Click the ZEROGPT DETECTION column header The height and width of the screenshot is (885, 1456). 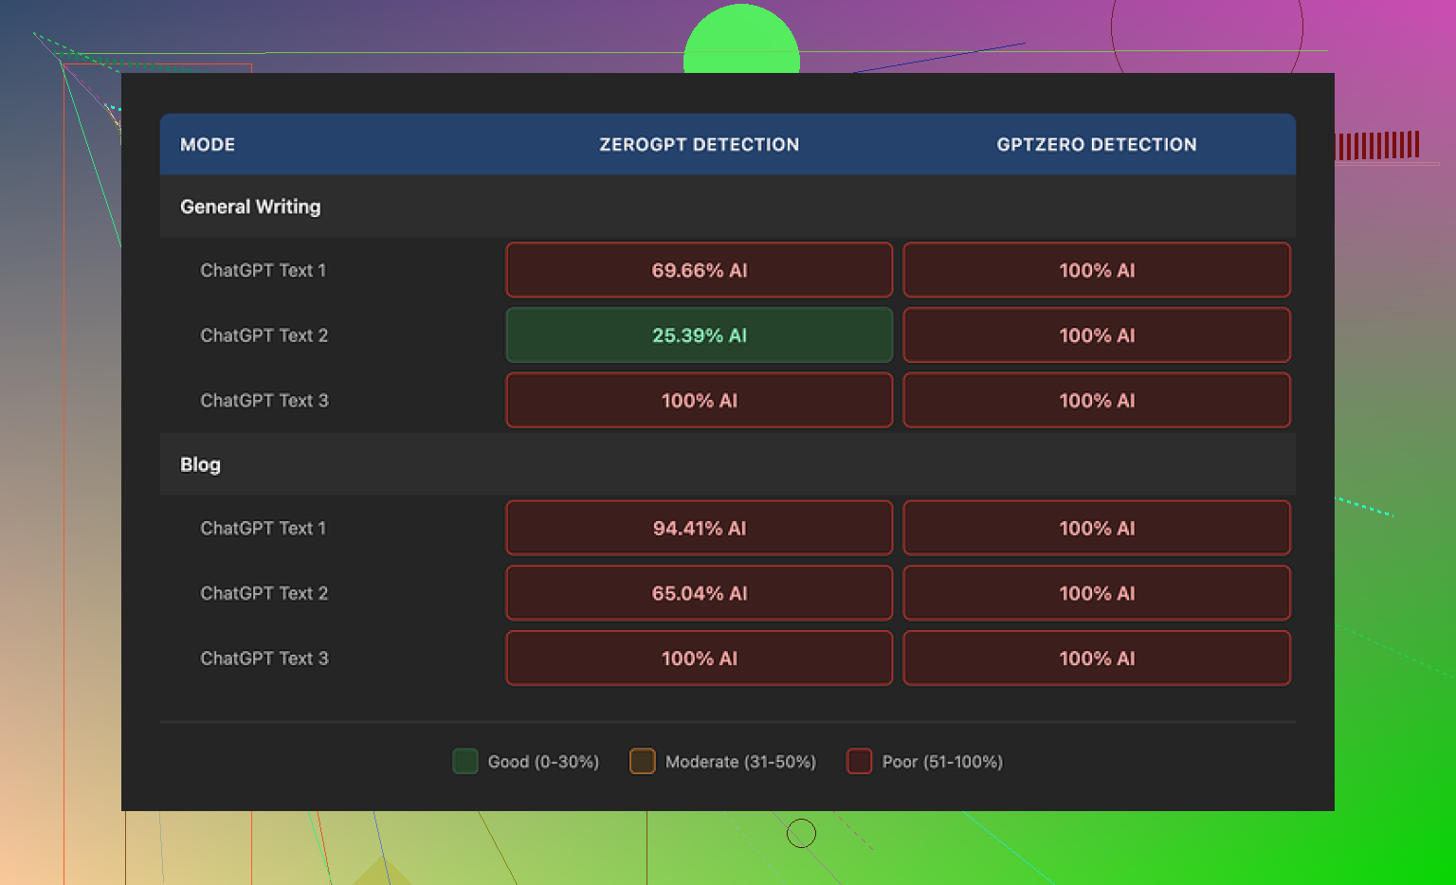699,145
